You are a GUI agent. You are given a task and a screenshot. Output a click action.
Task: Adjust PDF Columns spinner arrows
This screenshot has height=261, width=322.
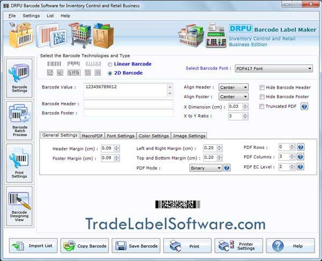[292, 157]
